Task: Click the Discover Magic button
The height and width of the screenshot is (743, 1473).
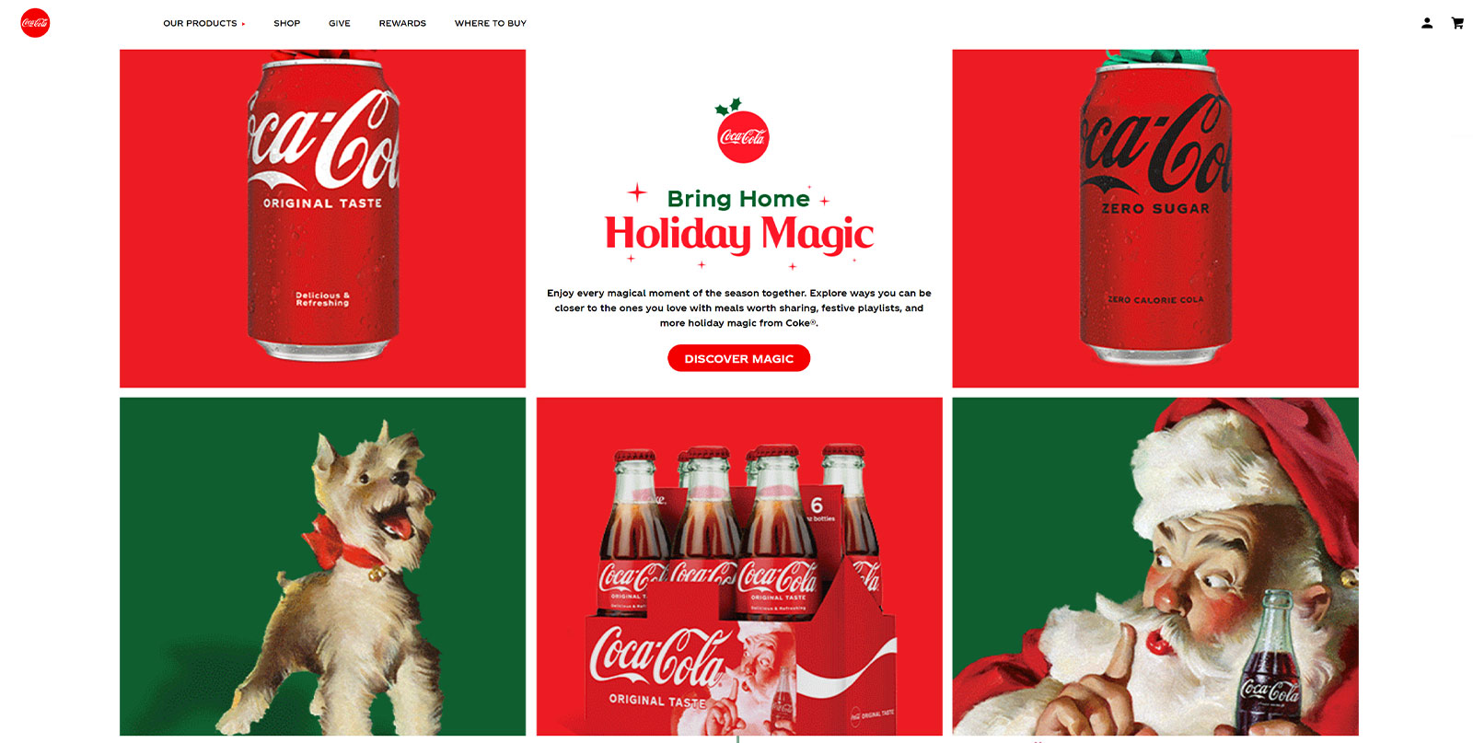Action: tap(738, 358)
